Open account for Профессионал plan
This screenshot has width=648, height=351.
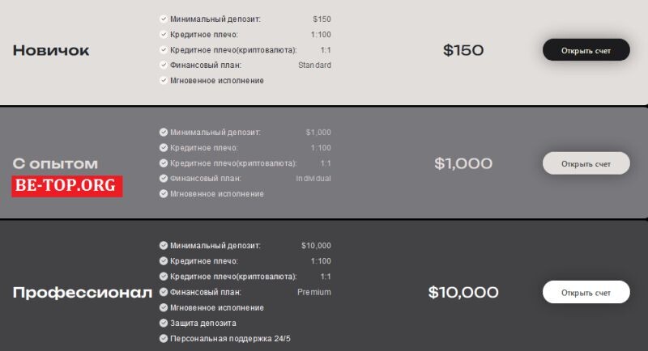(586, 293)
